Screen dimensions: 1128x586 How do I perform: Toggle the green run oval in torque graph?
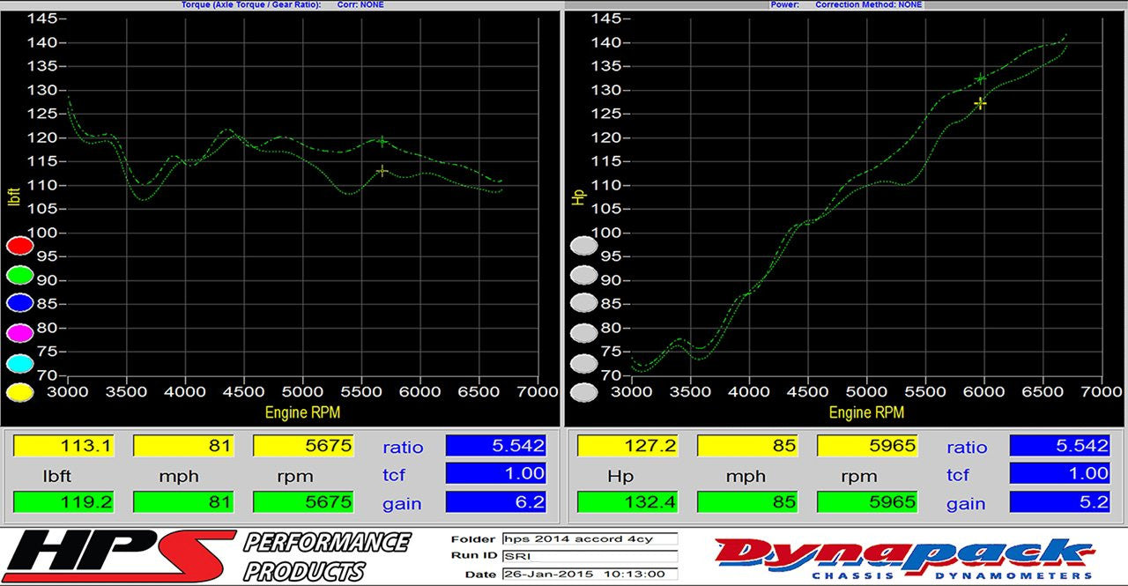pyautogui.click(x=19, y=275)
